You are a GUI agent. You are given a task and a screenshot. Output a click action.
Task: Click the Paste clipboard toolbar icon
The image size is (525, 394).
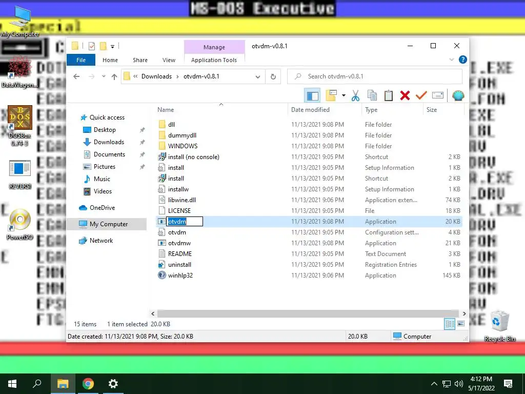[x=389, y=96]
